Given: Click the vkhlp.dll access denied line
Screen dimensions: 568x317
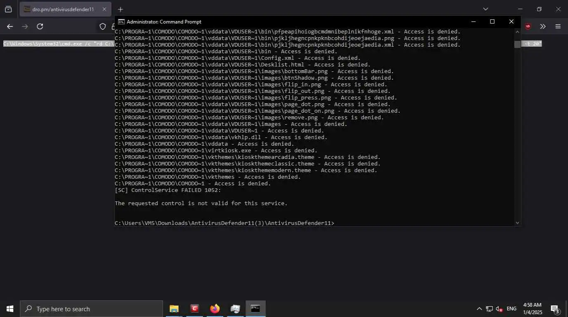Looking at the screenshot, I should (221, 137).
